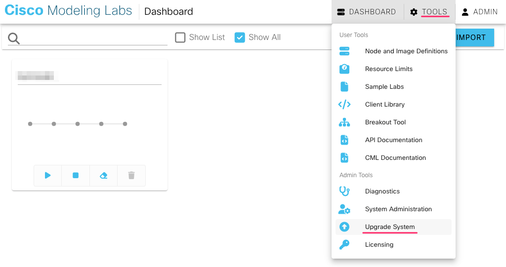Select Node and Image Definitions

point(393,51)
